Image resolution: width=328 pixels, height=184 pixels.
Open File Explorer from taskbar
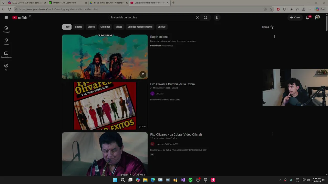145,180
